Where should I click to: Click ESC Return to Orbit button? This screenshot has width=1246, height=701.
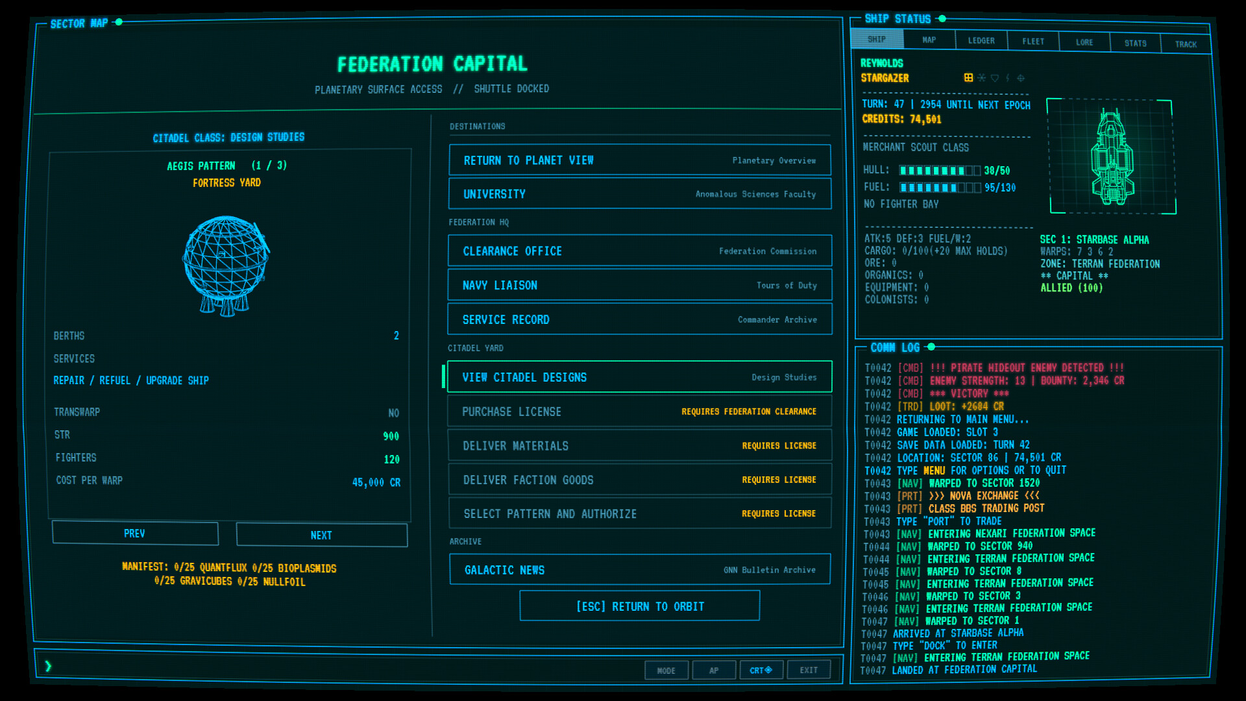[x=640, y=606]
